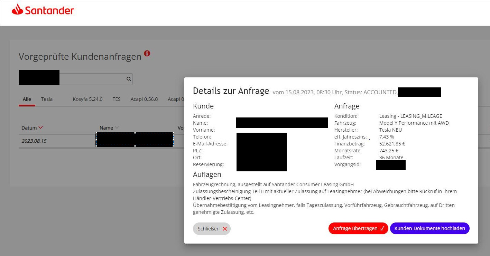Click the 52.621,85 € finance amount

pyautogui.click(x=392, y=144)
